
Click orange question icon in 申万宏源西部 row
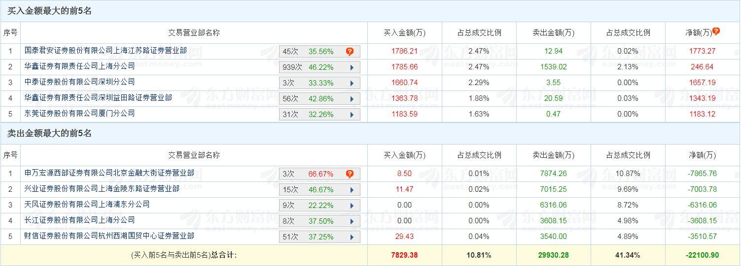tap(350, 174)
